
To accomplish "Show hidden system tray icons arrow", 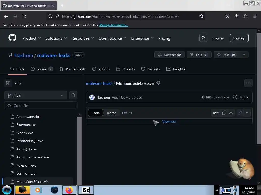I will (x=217, y=190).
